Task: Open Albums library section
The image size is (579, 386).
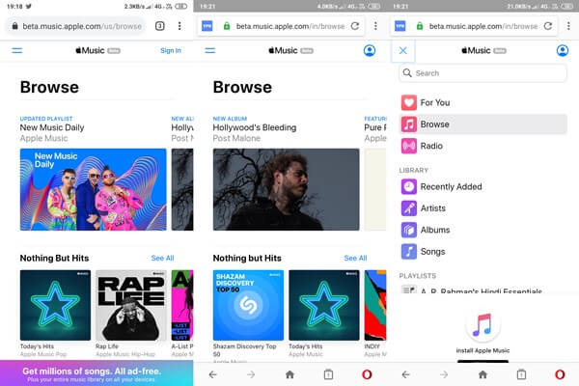Action: pos(483,230)
